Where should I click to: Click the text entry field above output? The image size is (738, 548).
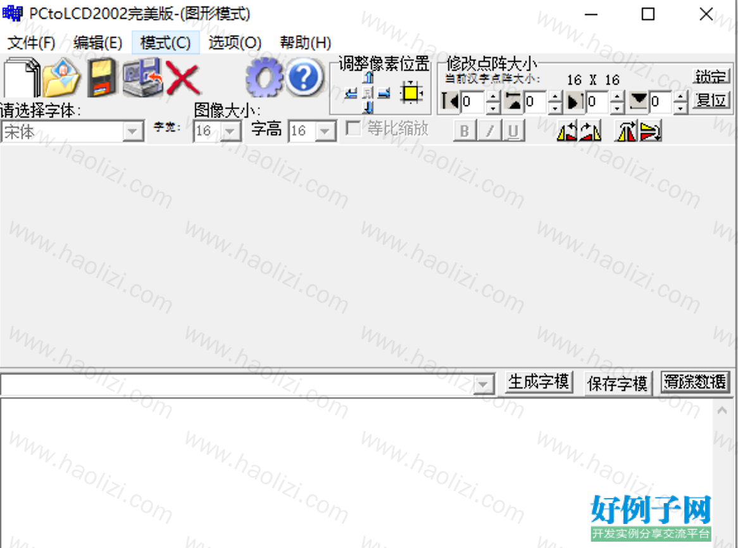coord(237,384)
